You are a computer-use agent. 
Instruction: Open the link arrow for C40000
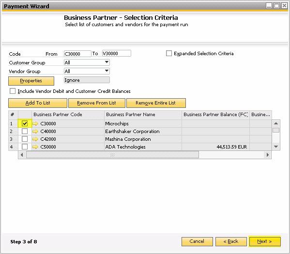tap(35, 131)
